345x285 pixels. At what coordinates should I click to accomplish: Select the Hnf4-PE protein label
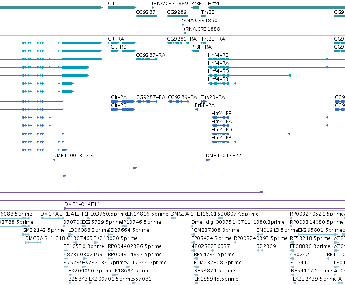tap(222, 114)
